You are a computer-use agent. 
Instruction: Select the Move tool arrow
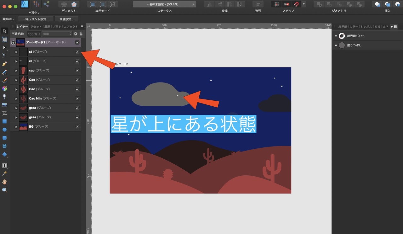click(x=4, y=31)
